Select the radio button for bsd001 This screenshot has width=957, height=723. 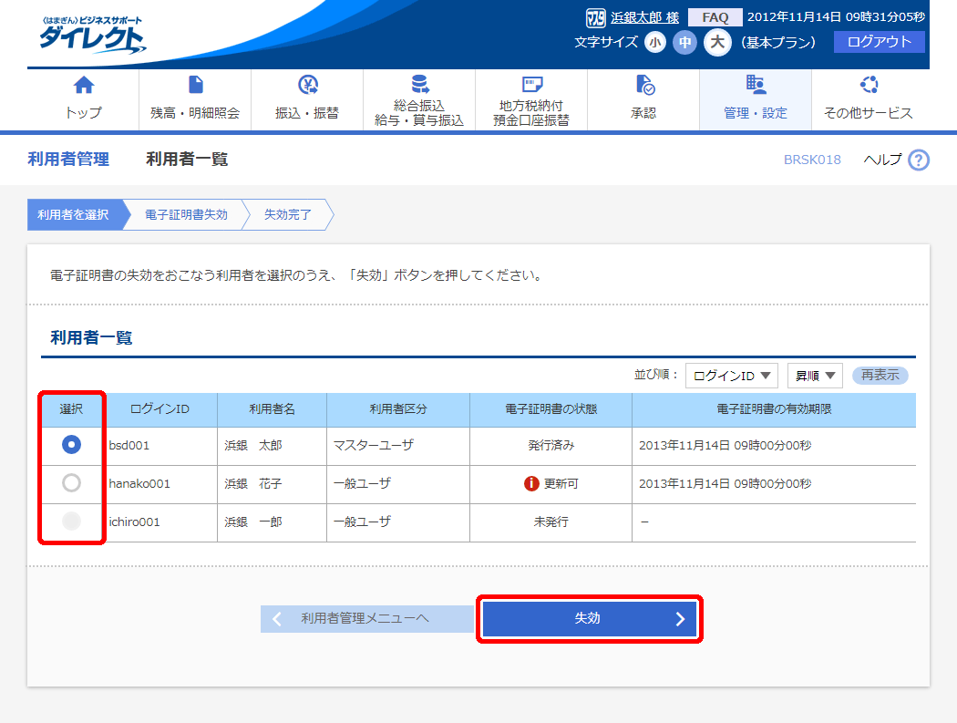pyautogui.click(x=71, y=445)
